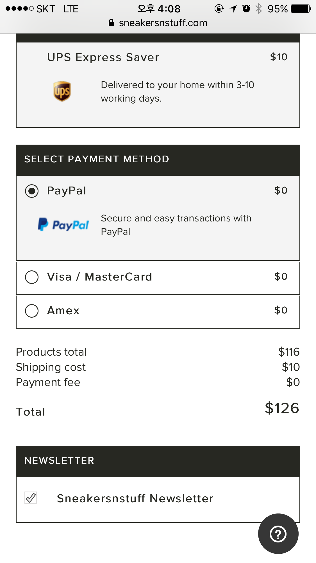Select the PayPal radio button
The height and width of the screenshot is (563, 316).
[32, 191]
